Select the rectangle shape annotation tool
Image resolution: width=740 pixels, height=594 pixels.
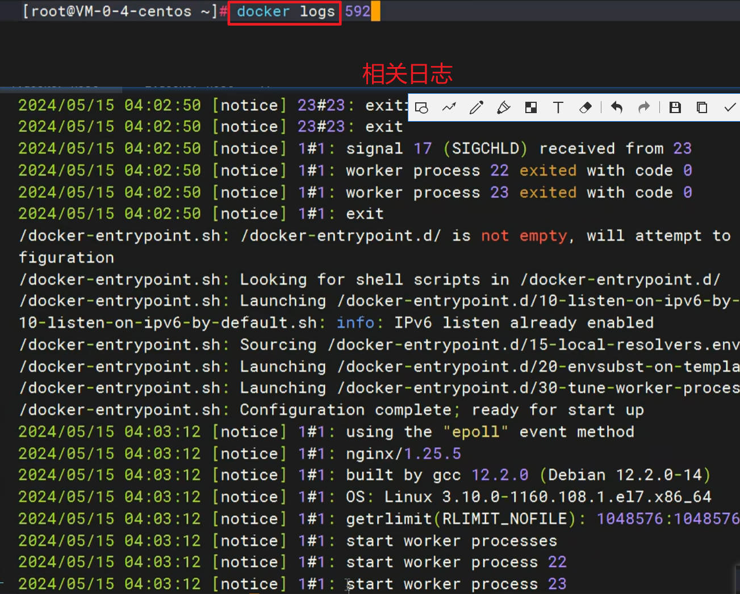click(421, 107)
